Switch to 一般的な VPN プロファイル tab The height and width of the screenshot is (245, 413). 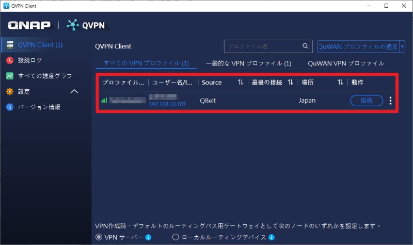pos(248,63)
